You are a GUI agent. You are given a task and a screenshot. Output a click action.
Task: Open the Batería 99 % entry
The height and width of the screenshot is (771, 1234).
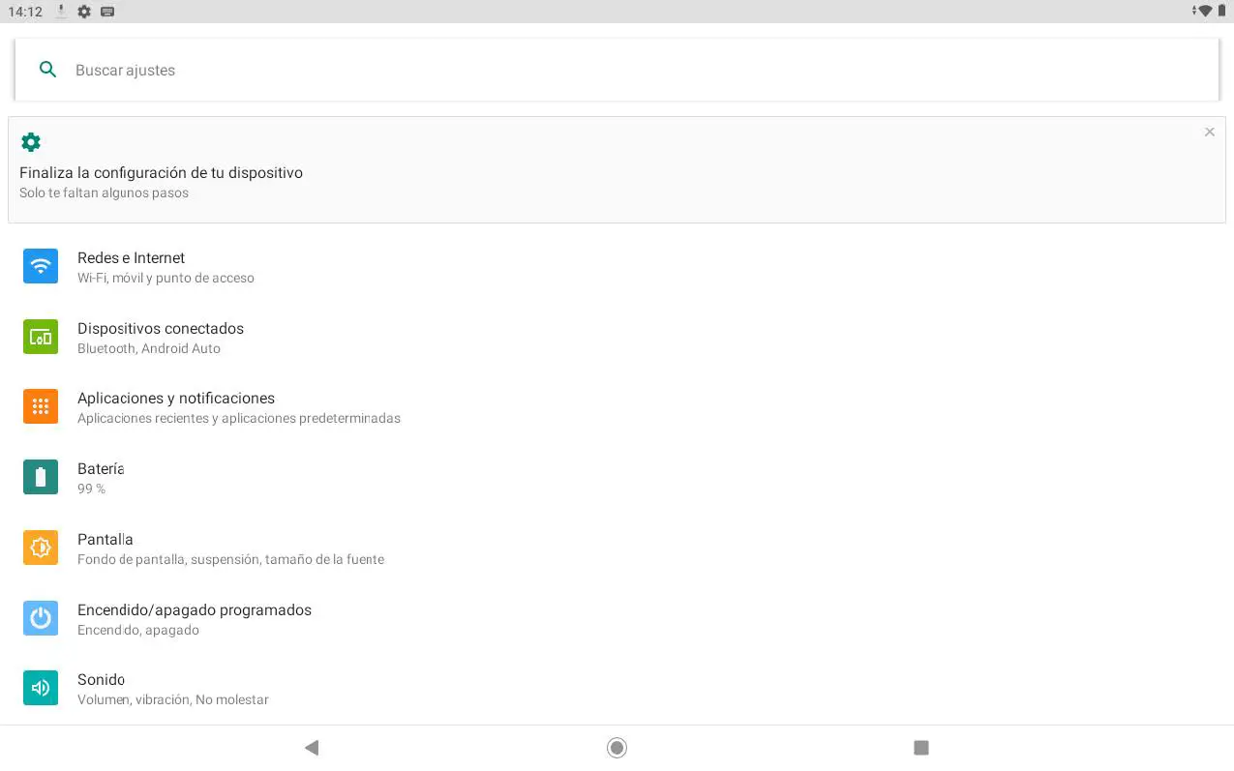coord(617,478)
